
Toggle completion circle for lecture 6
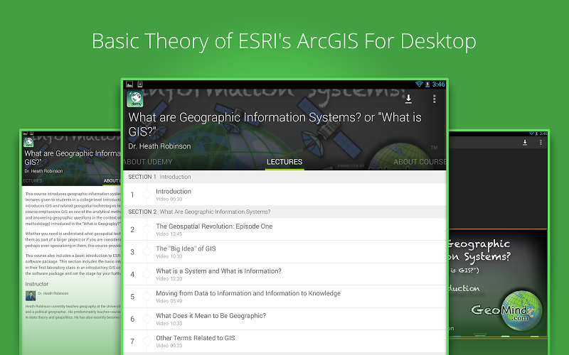[x=147, y=319]
